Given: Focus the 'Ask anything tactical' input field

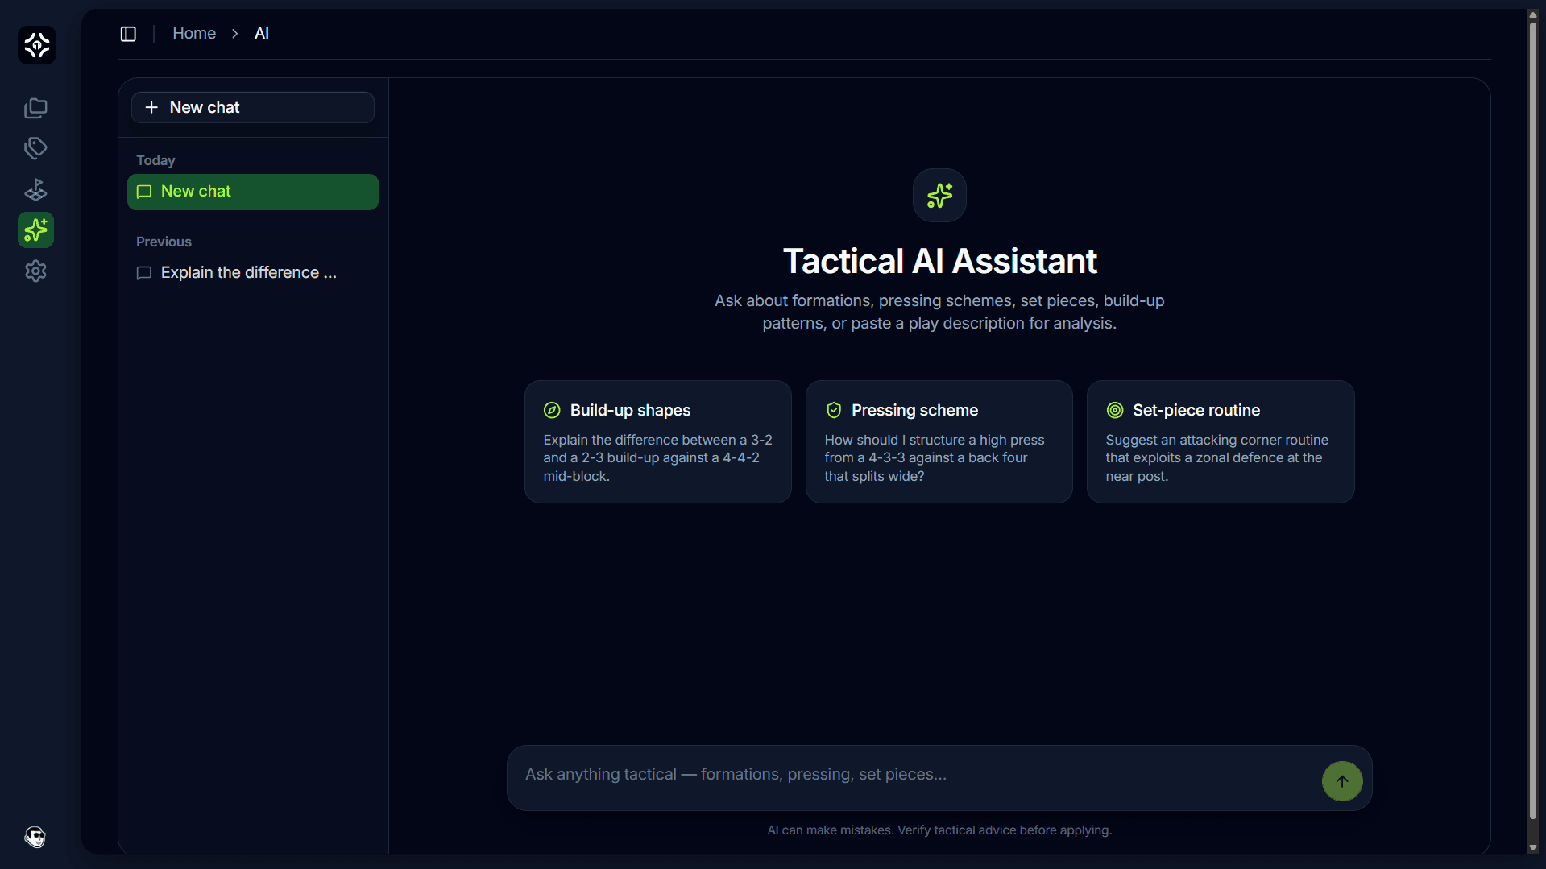Looking at the screenshot, I should pos(918,775).
